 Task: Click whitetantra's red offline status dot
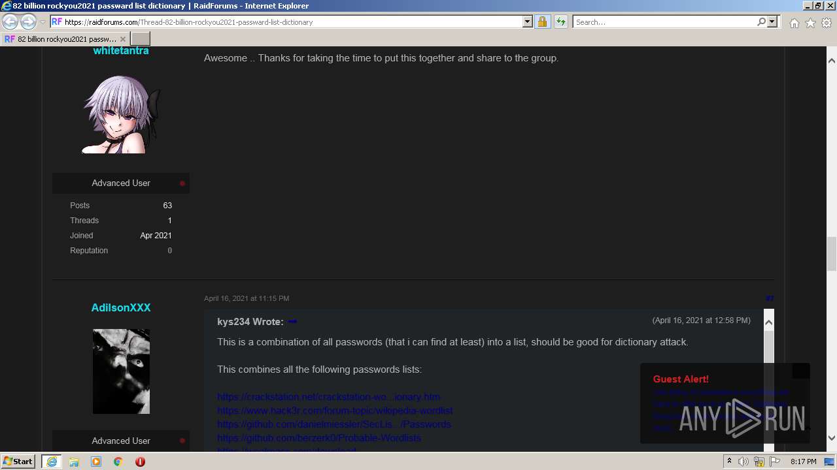(182, 183)
